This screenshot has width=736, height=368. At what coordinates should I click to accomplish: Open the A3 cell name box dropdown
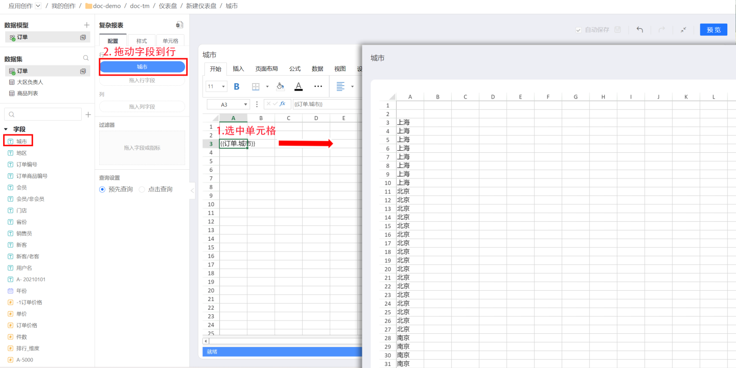point(246,104)
